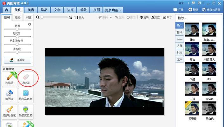Screen dimensions: 224x127
Task: Select the 抠图笔 cutout pen tool
Action: click(x=10, y=95)
